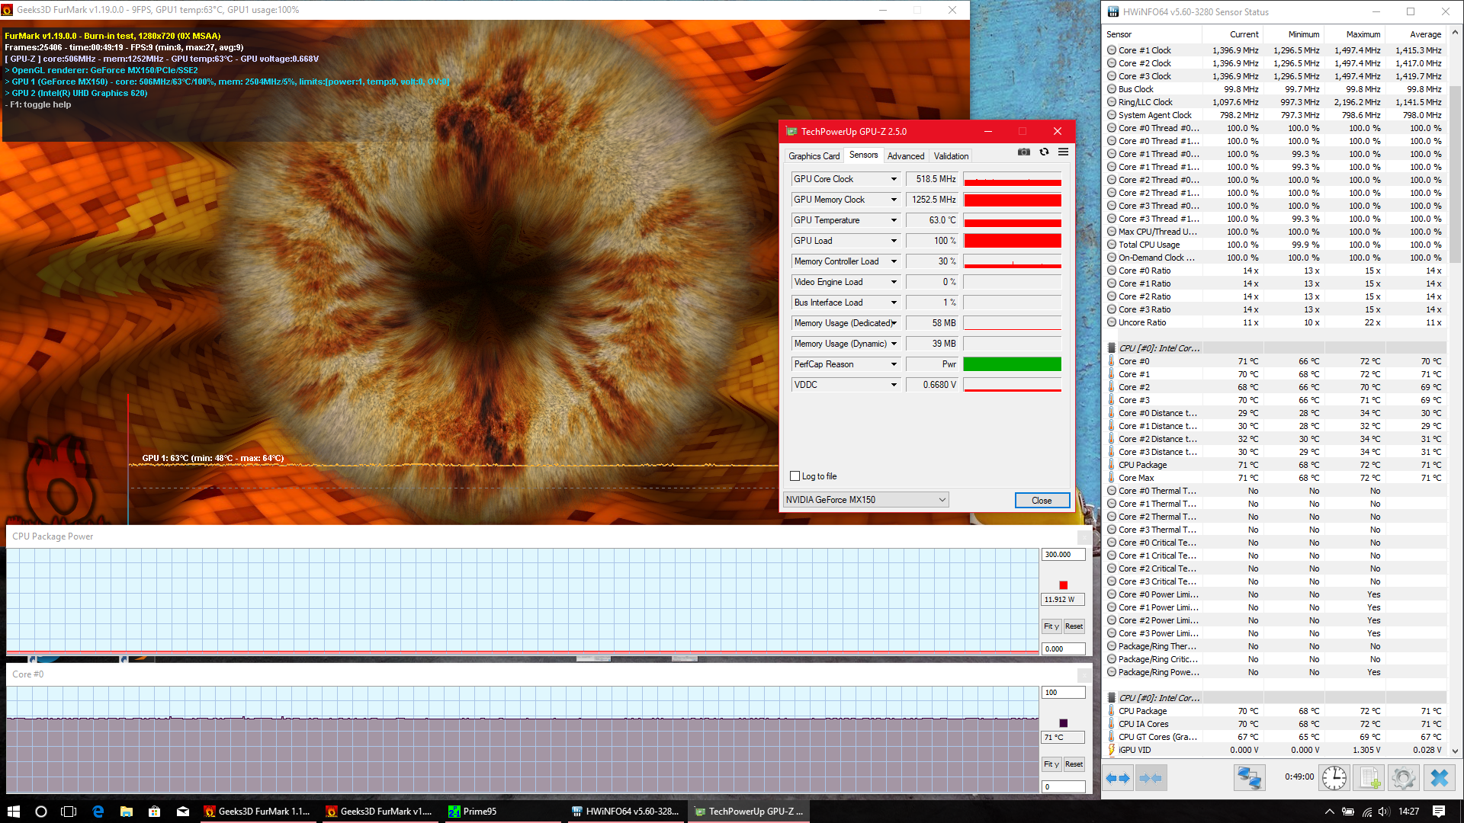The width and height of the screenshot is (1464, 823).
Task: Click HWiNFO add log file icon
Action: coord(1369,778)
